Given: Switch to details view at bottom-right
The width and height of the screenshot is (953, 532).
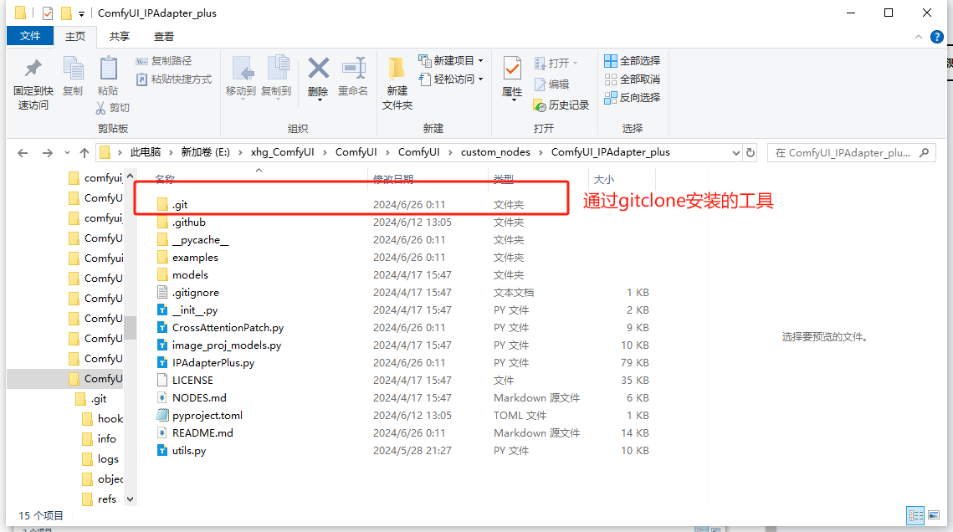Looking at the screenshot, I should (x=915, y=515).
